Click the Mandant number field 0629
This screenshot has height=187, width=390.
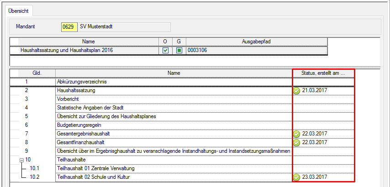[x=69, y=27]
